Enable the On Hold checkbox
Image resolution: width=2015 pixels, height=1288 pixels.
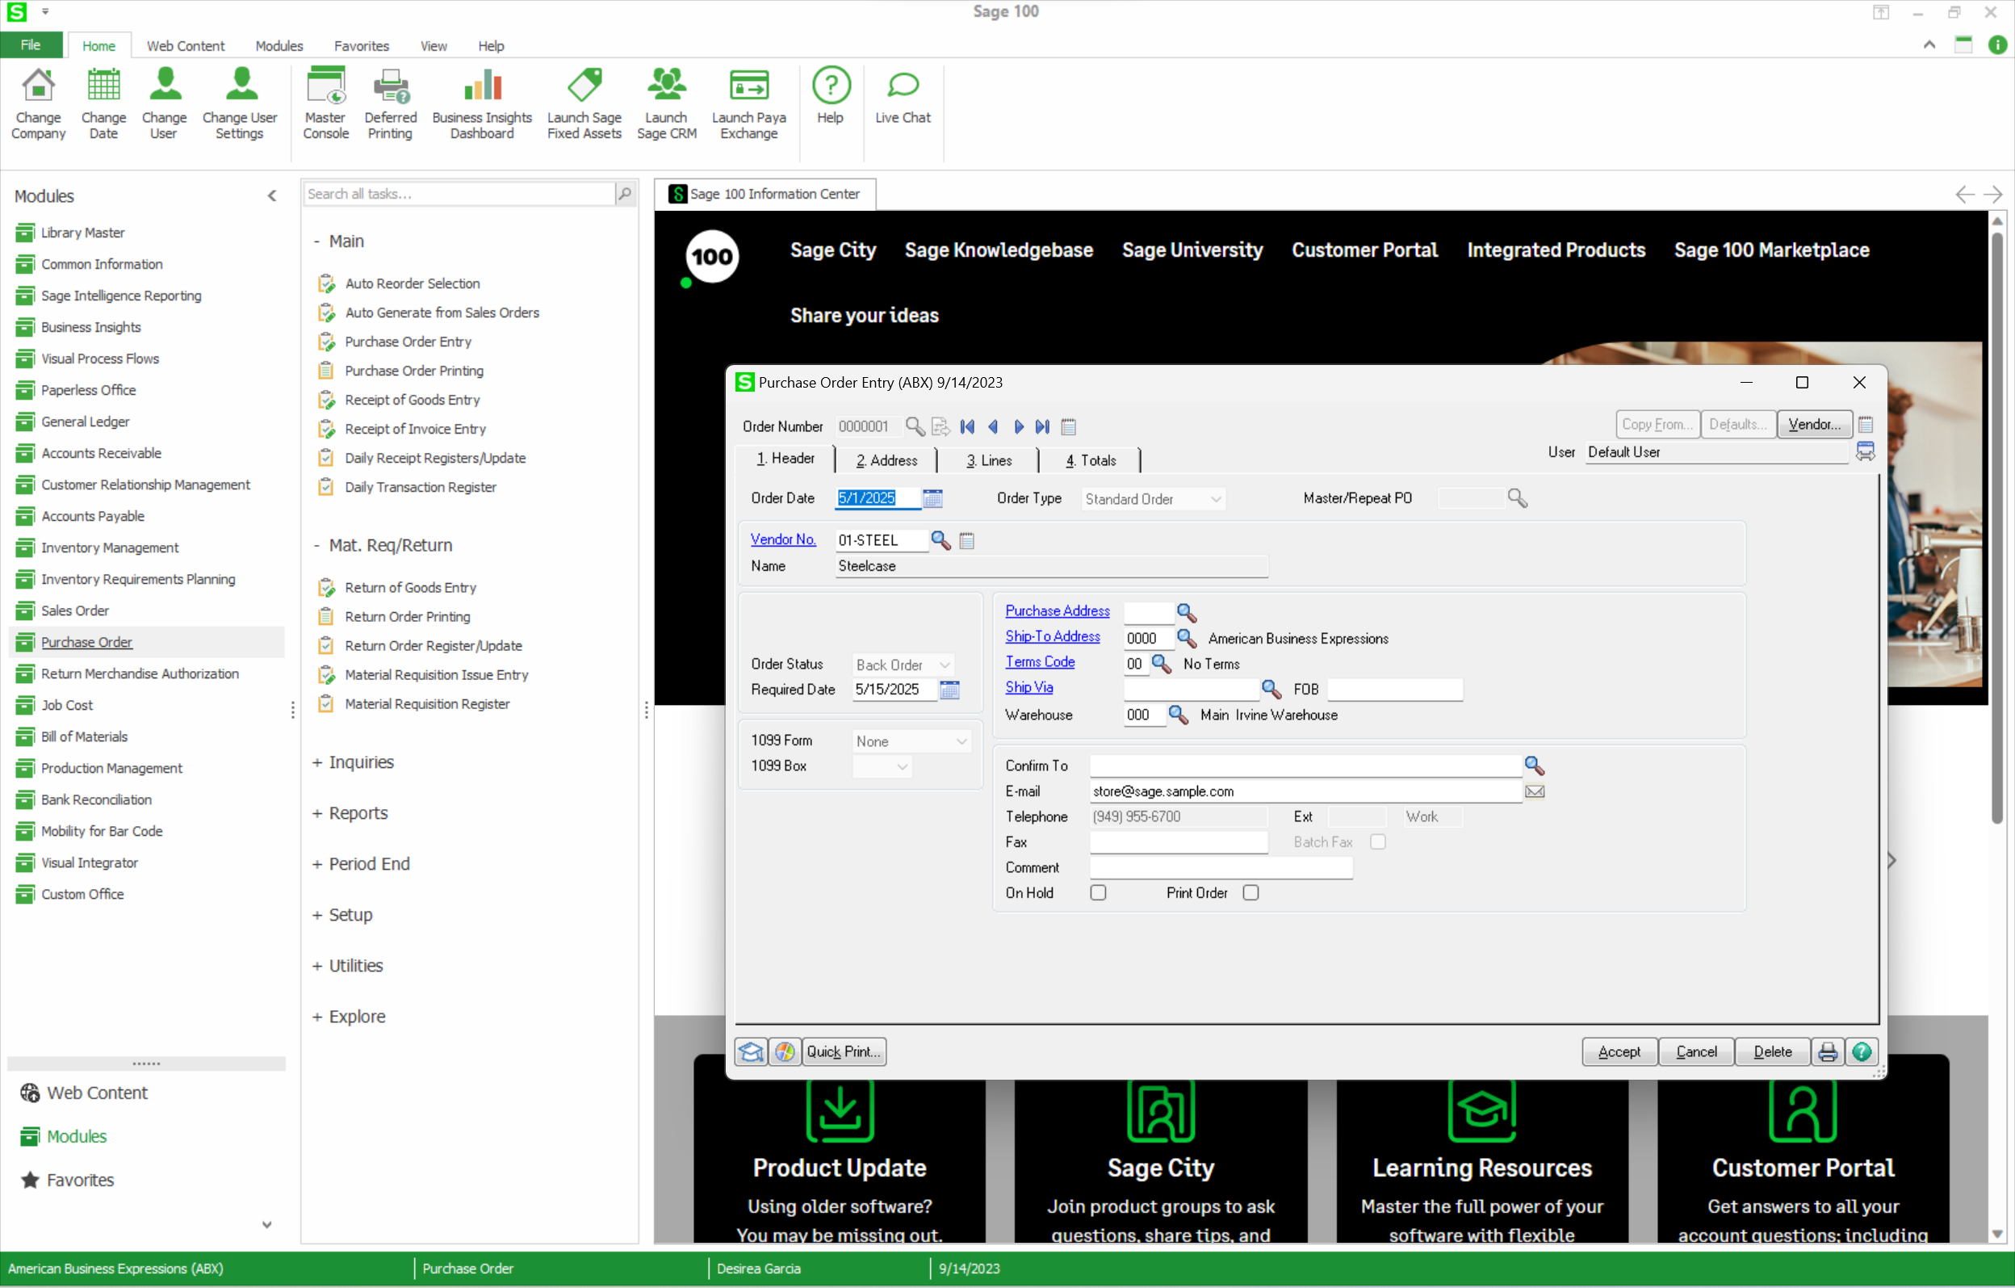(1099, 893)
